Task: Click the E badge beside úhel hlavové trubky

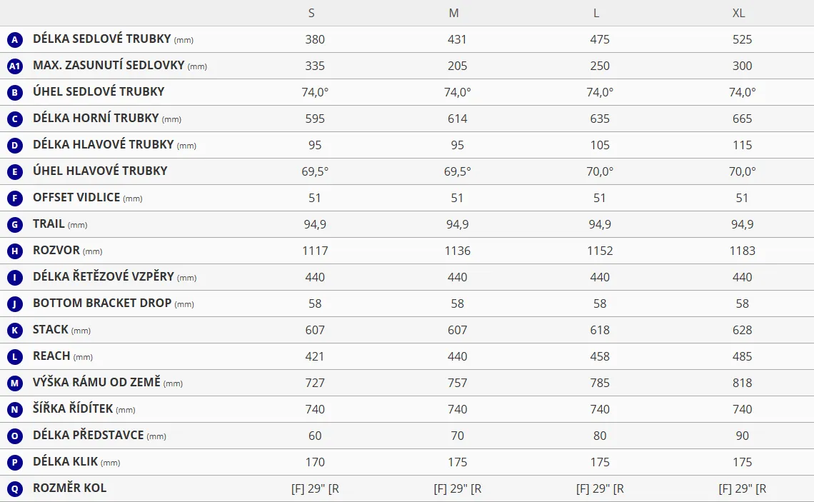Action: tap(15, 172)
